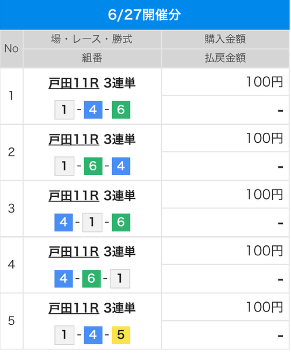Click the 6/27開催分 header banner

tap(145, 15)
